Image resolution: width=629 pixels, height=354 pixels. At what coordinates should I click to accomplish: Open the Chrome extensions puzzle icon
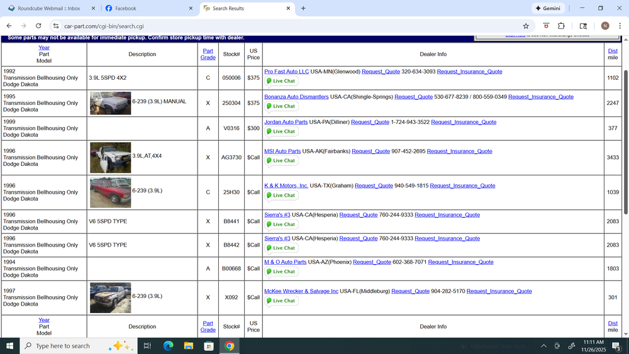[x=561, y=26]
